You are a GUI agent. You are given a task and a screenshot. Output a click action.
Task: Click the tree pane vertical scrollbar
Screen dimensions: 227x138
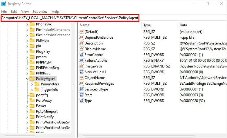tap(72, 87)
